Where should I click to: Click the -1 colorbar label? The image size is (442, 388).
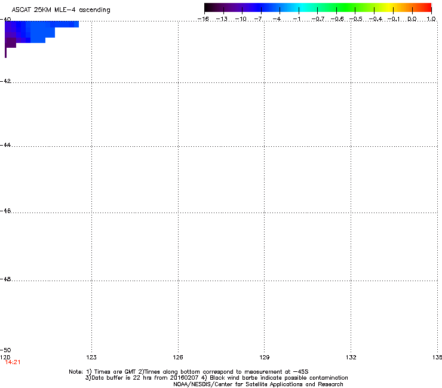[x=296, y=19]
